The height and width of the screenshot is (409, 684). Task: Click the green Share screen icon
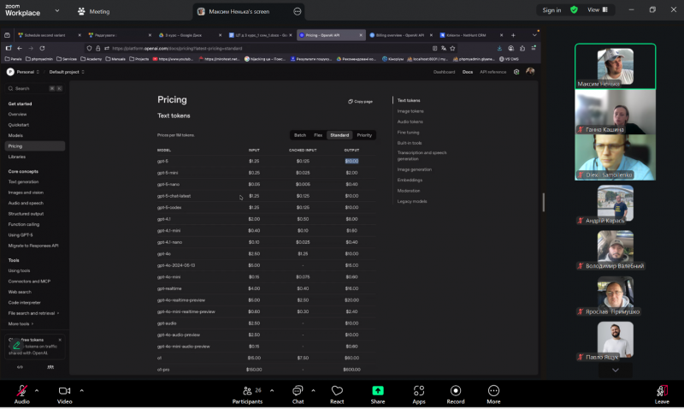pos(378,392)
